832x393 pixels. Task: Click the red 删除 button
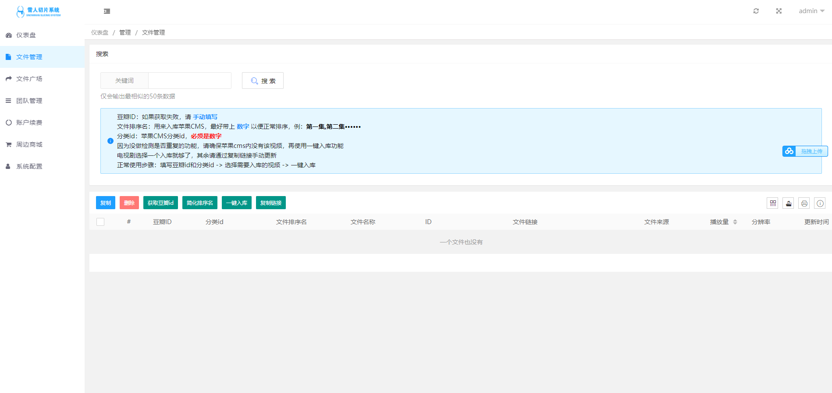point(129,203)
